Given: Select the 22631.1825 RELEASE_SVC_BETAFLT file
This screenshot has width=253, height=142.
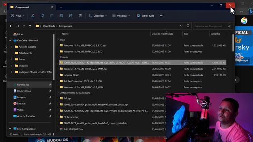Looking at the screenshot, I should coord(142,62).
